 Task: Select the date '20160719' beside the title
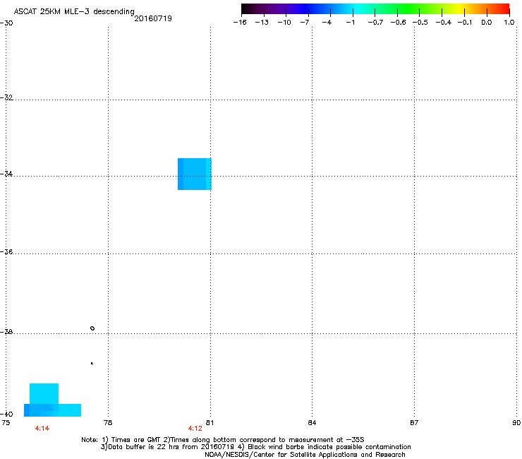(153, 18)
